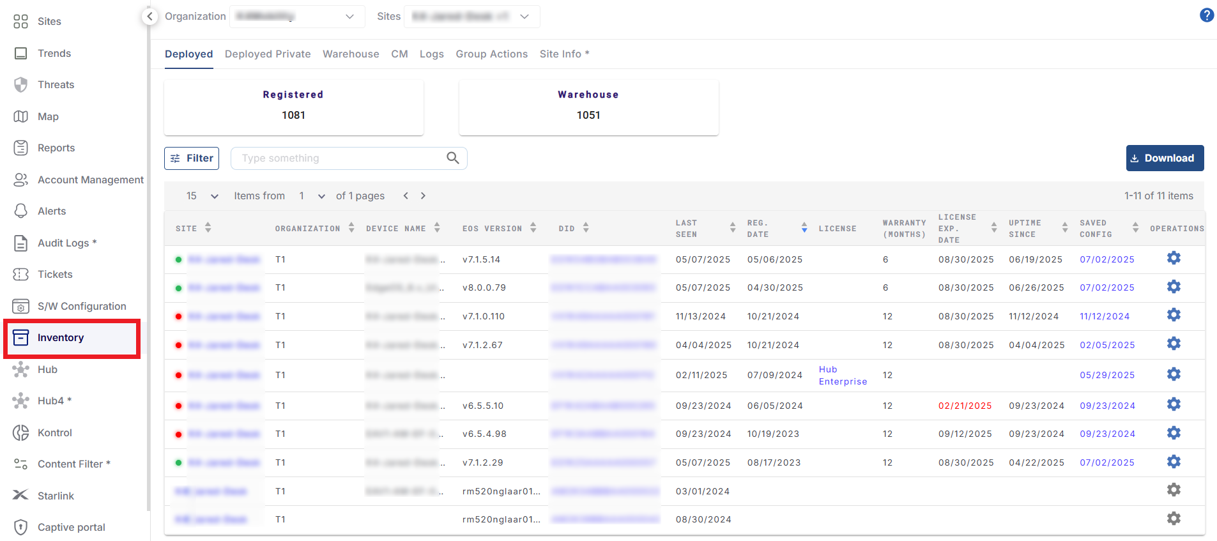The image size is (1217, 541).
Task: Sort table by EOS Version column
Action: tap(533, 228)
